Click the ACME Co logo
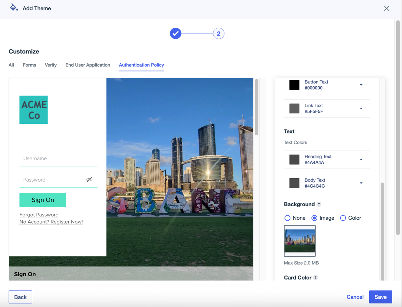 (33, 110)
